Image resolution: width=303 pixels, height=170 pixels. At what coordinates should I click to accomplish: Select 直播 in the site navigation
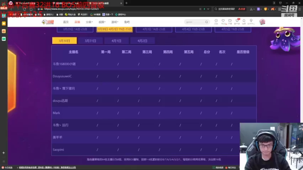pyautogui.click(x=77, y=22)
